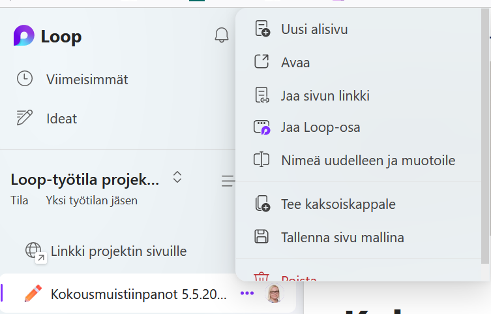This screenshot has width=491, height=314.
Task: Click the context menu vertical scrollbar
Action: click(484, 131)
